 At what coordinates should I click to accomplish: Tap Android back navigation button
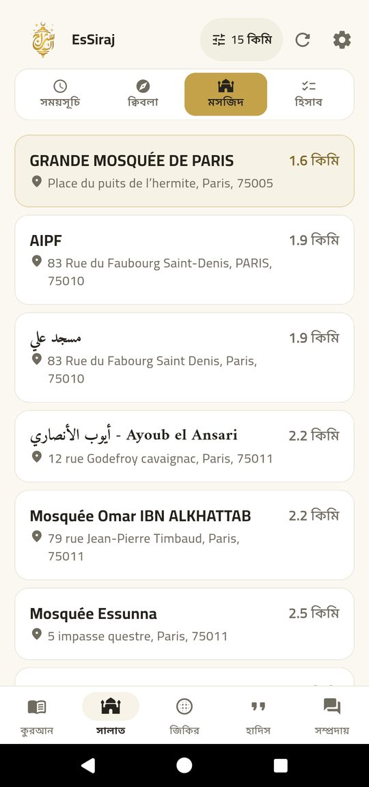(88, 765)
